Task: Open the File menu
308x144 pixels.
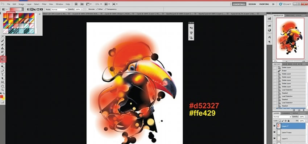Action: 8,4
